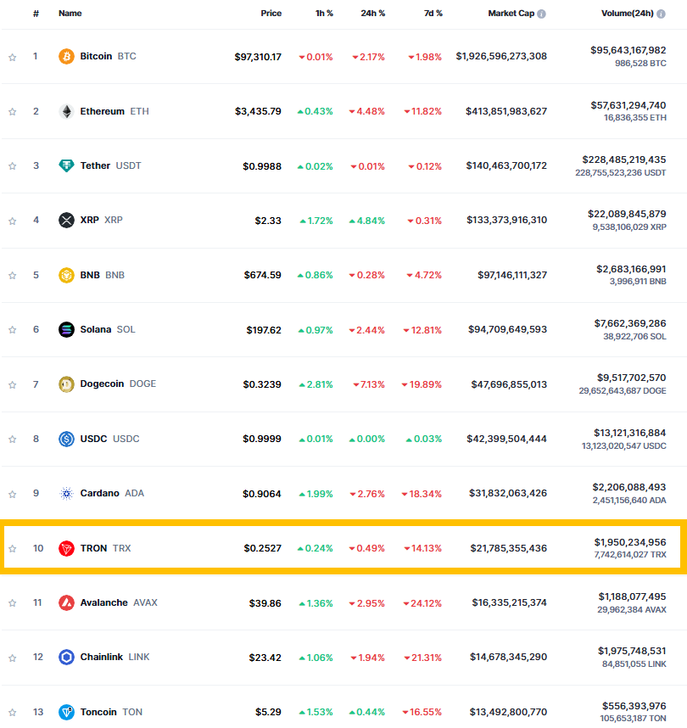Click the Tether green logo icon
The height and width of the screenshot is (728, 687).
66,165
